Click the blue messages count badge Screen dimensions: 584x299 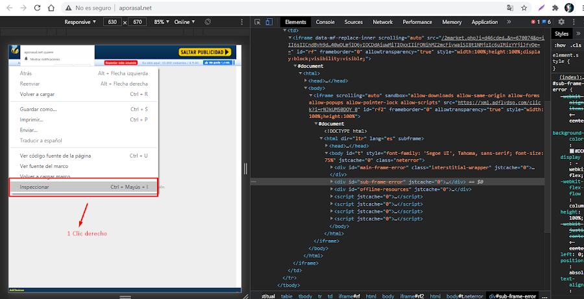[x=546, y=22]
